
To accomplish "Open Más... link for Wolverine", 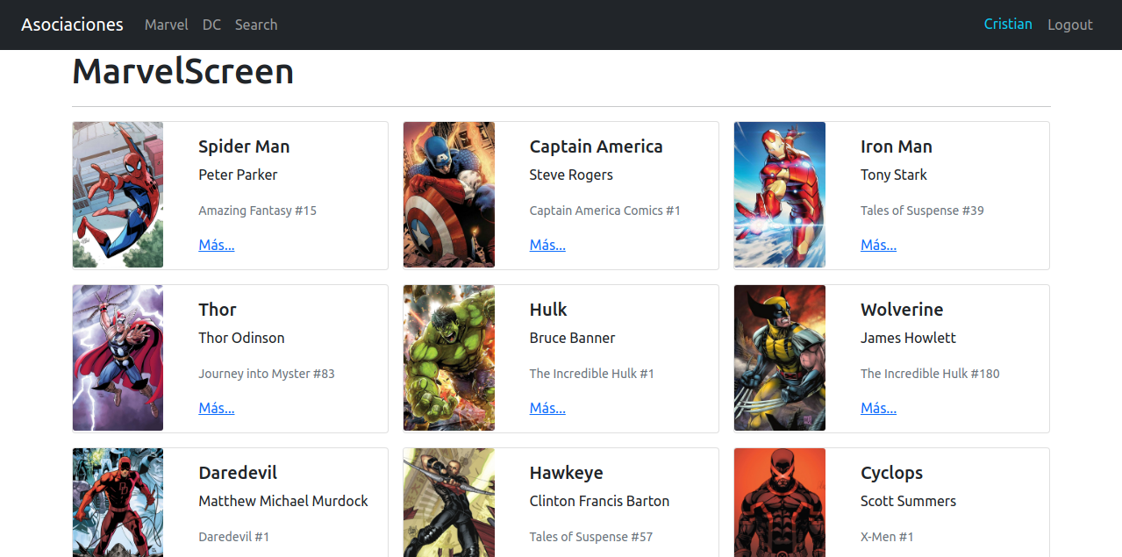I will 878,408.
